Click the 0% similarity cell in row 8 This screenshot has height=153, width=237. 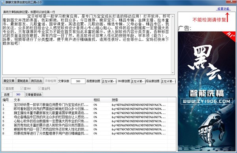point(95,133)
